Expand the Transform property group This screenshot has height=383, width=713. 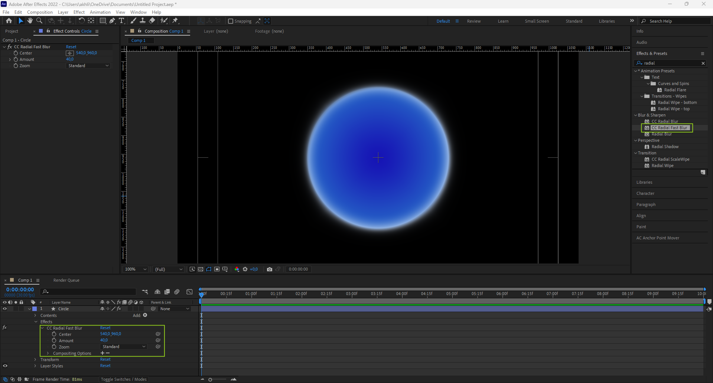tap(35, 359)
